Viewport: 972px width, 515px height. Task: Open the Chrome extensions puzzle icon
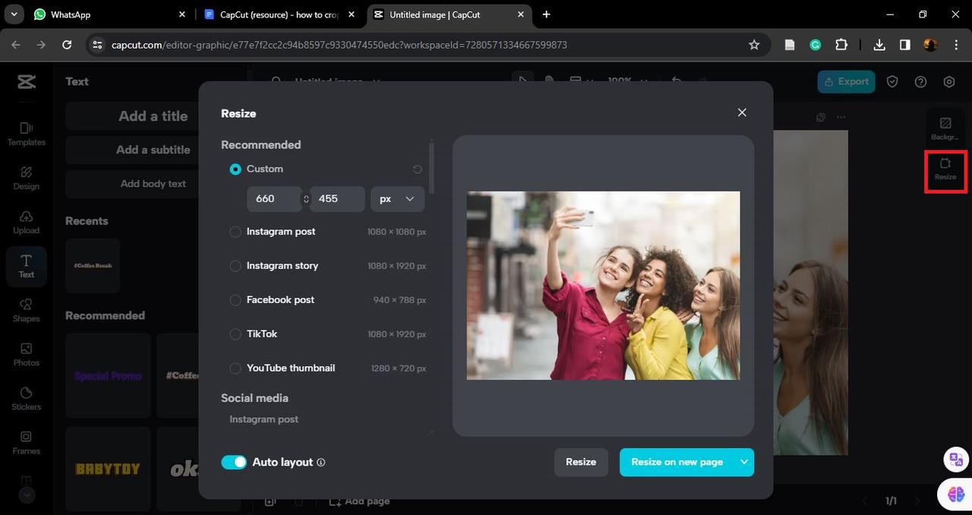(x=841, y=45)
